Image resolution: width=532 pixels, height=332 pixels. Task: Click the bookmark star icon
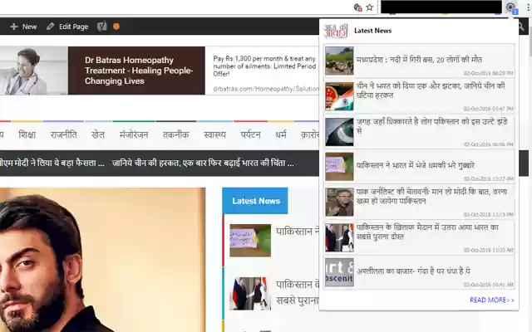[x=369, y=7]
